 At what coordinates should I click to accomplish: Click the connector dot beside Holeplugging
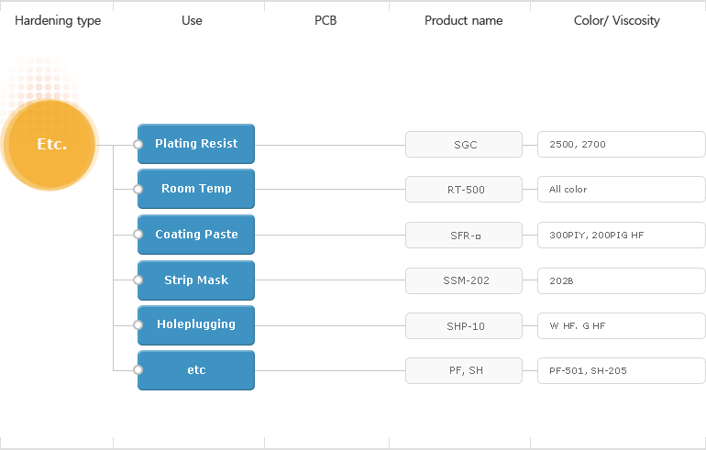tap(138, 325)
